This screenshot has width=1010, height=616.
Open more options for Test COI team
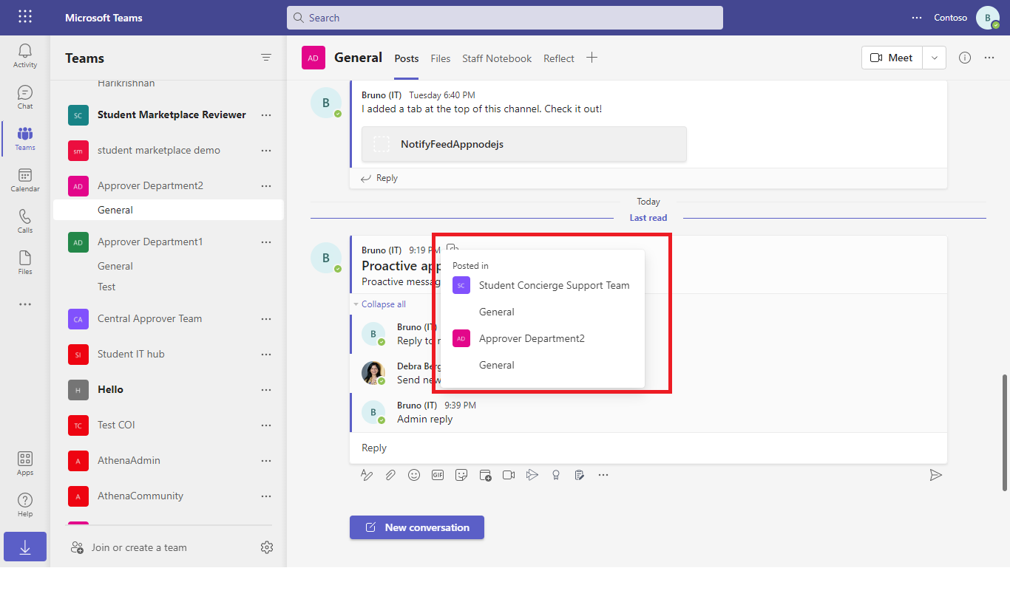coord(266,425)
